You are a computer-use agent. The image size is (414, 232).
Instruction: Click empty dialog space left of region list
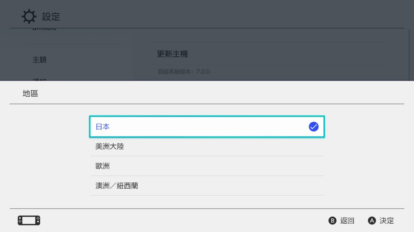coord(48,155)
